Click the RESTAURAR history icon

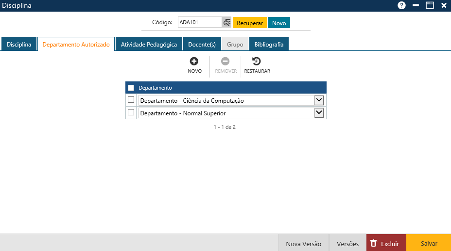click(x=257, y=61)
